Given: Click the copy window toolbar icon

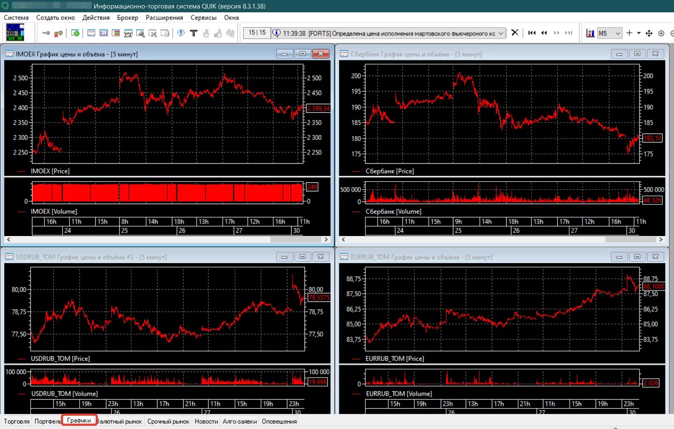Looking at the screenshot, I should click(x=165, y=33).
